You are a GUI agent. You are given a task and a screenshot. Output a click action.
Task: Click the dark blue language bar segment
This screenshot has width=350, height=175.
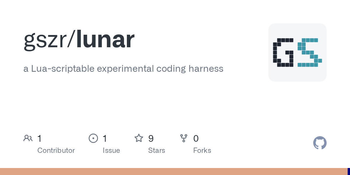click(349, 171)
